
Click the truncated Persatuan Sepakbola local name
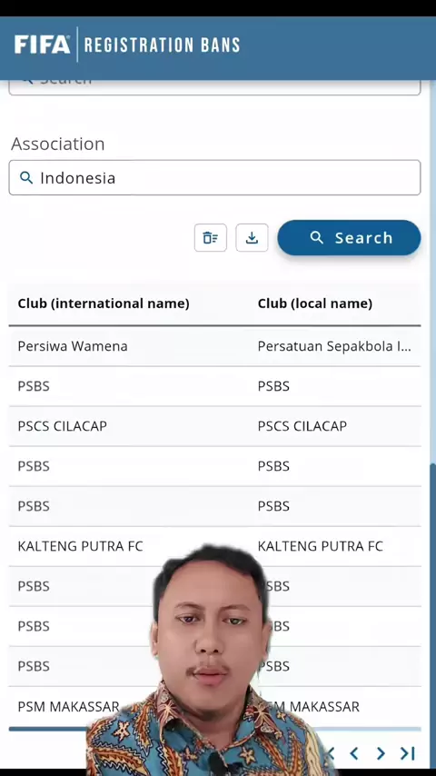pos(334,346)
